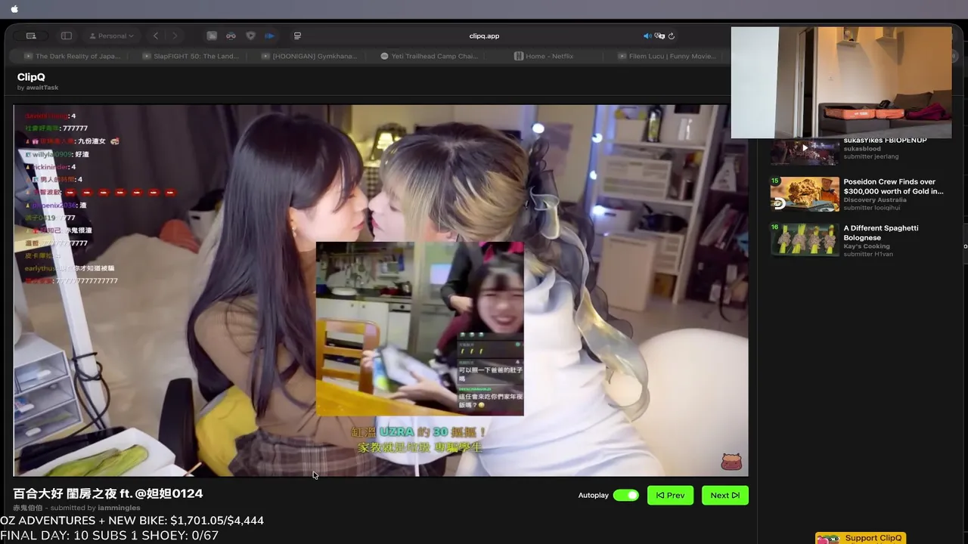The image size is (968, 544).
Task: Click submitted by iammingles text
Action: click(95, 508)
